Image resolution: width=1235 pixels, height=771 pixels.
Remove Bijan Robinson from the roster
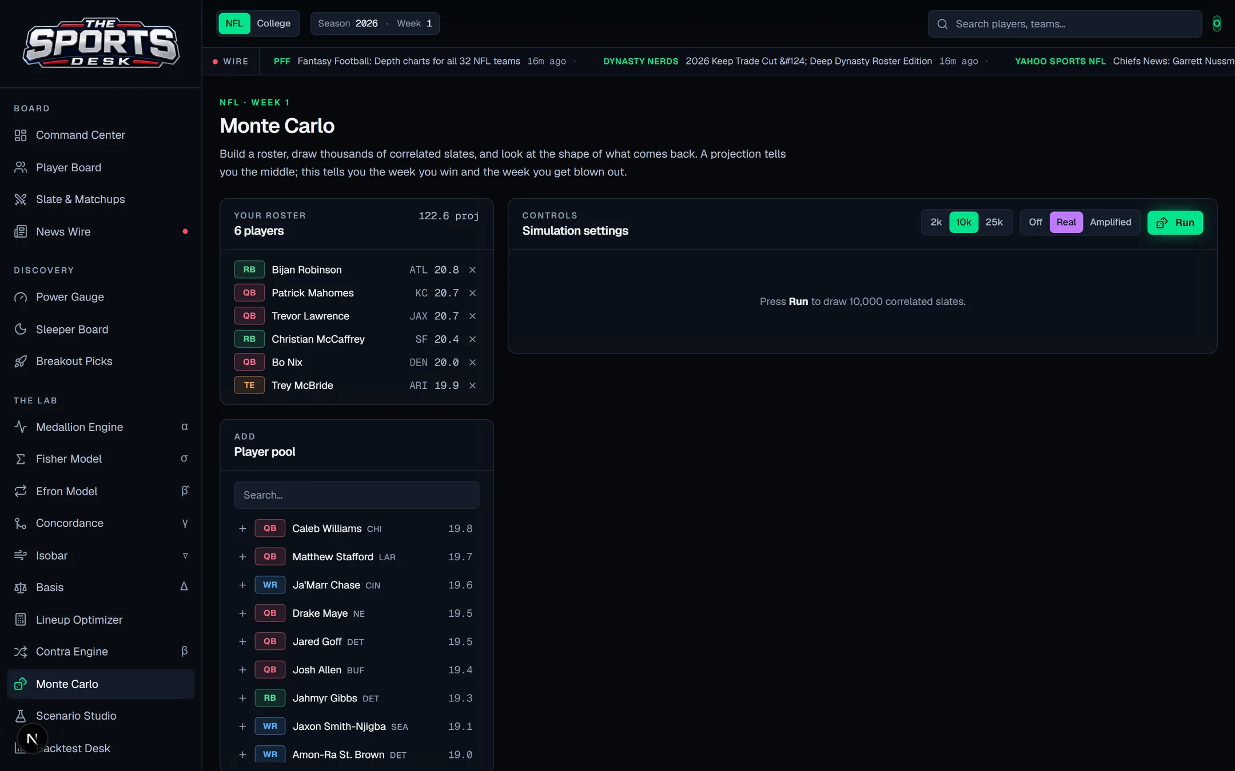pyautogui.click(x=472, y=270)
